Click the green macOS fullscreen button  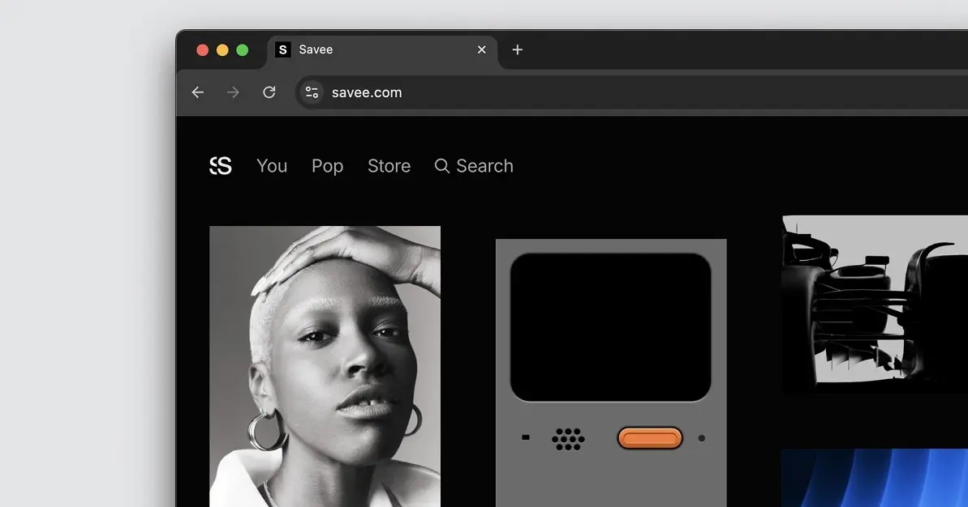point(243,50)
